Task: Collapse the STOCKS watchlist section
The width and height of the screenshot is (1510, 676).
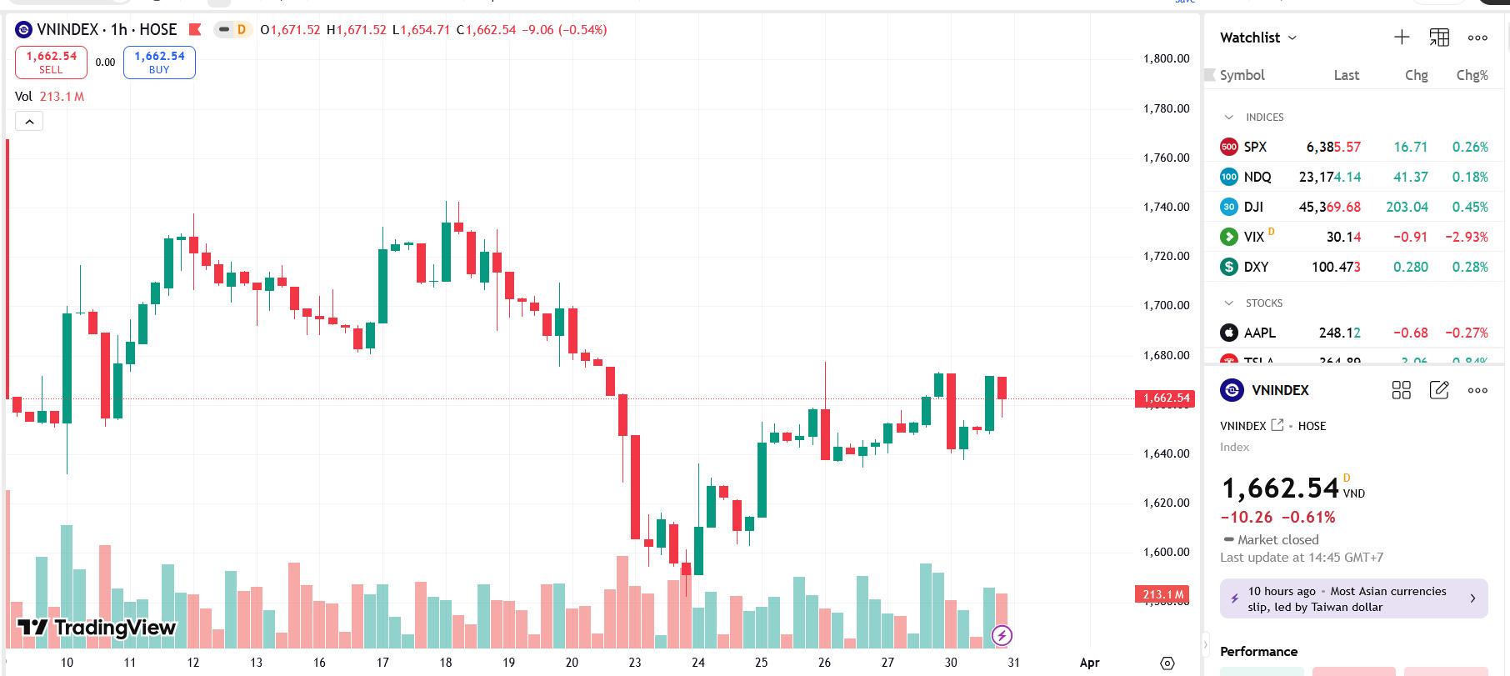Action: pyautogui.click(x=1228, y=303)
